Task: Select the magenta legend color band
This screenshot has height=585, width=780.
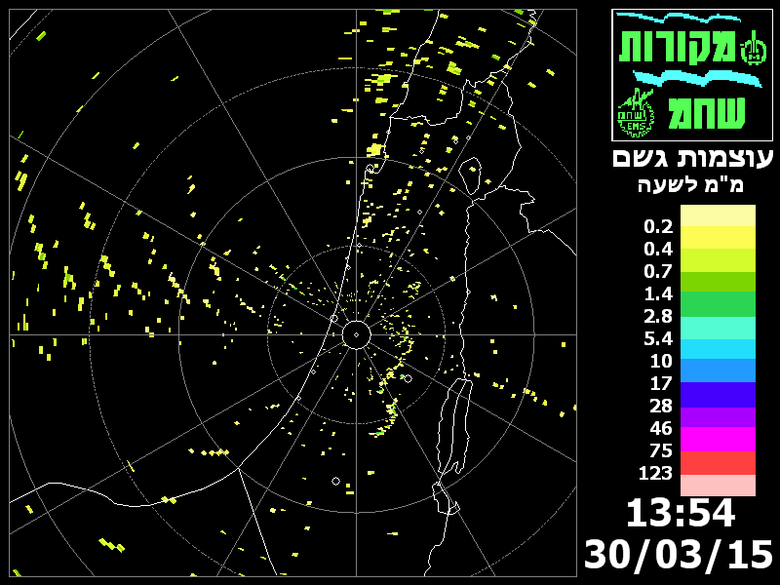Action: (718, 439)
